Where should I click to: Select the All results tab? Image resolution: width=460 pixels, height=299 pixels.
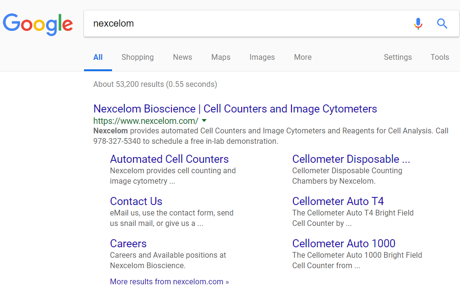98,57
